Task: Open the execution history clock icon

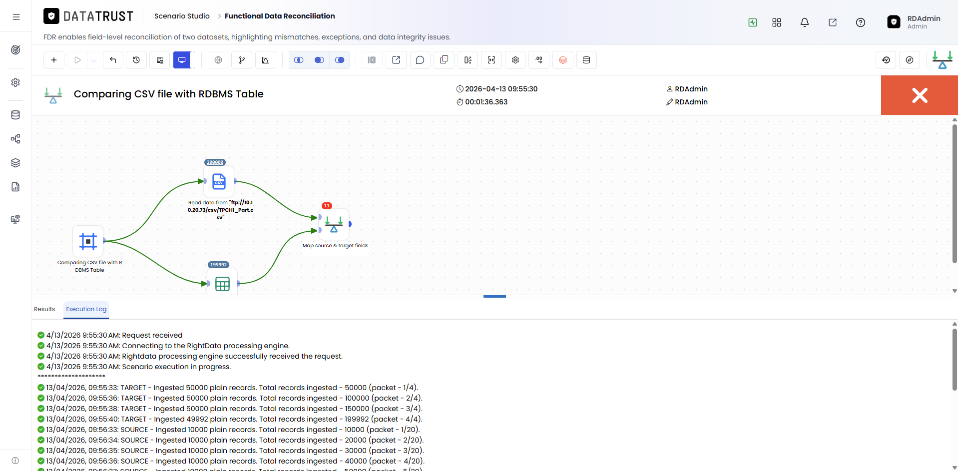Action: click(x=136, y=60)
